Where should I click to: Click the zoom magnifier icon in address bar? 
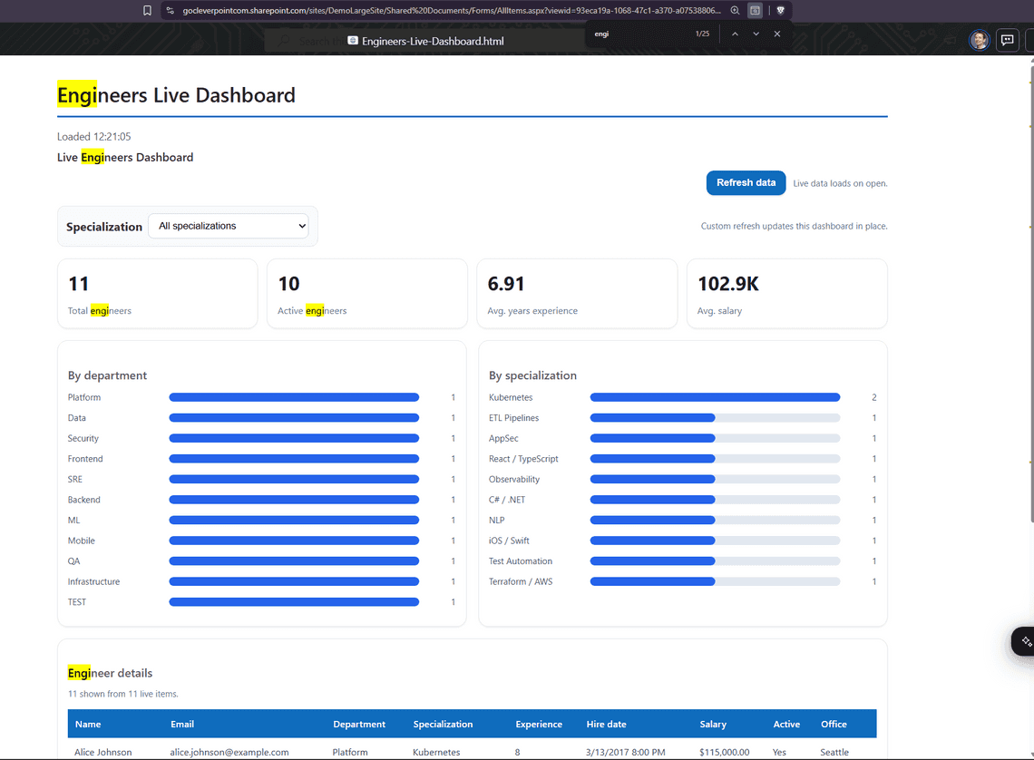(x=735, y=11)
